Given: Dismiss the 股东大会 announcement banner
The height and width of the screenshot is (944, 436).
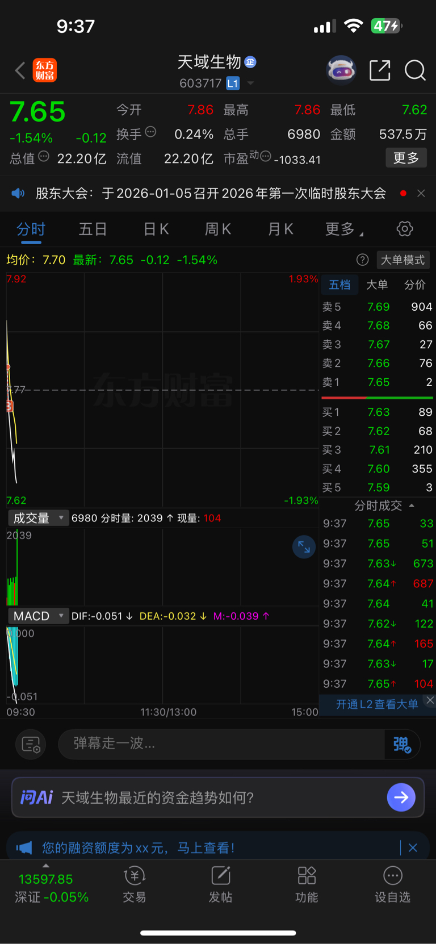Looking at the screenshot, I should pos(421,194).
